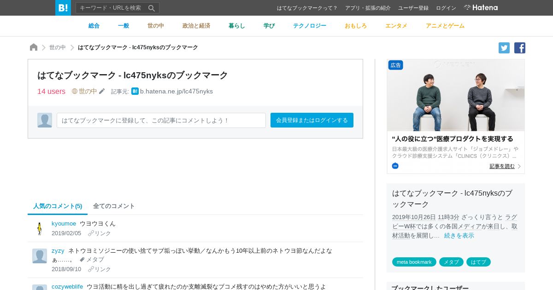This screenshot has width=553, height=290.
Task: Open the Hatena Bookmark B! logo
Action: 63,8
